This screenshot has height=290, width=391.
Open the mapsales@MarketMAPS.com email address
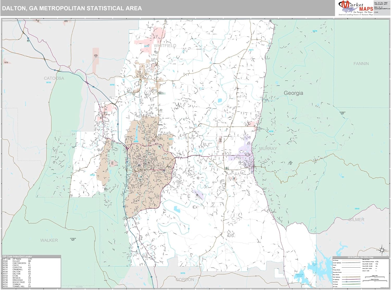point(382,9)
